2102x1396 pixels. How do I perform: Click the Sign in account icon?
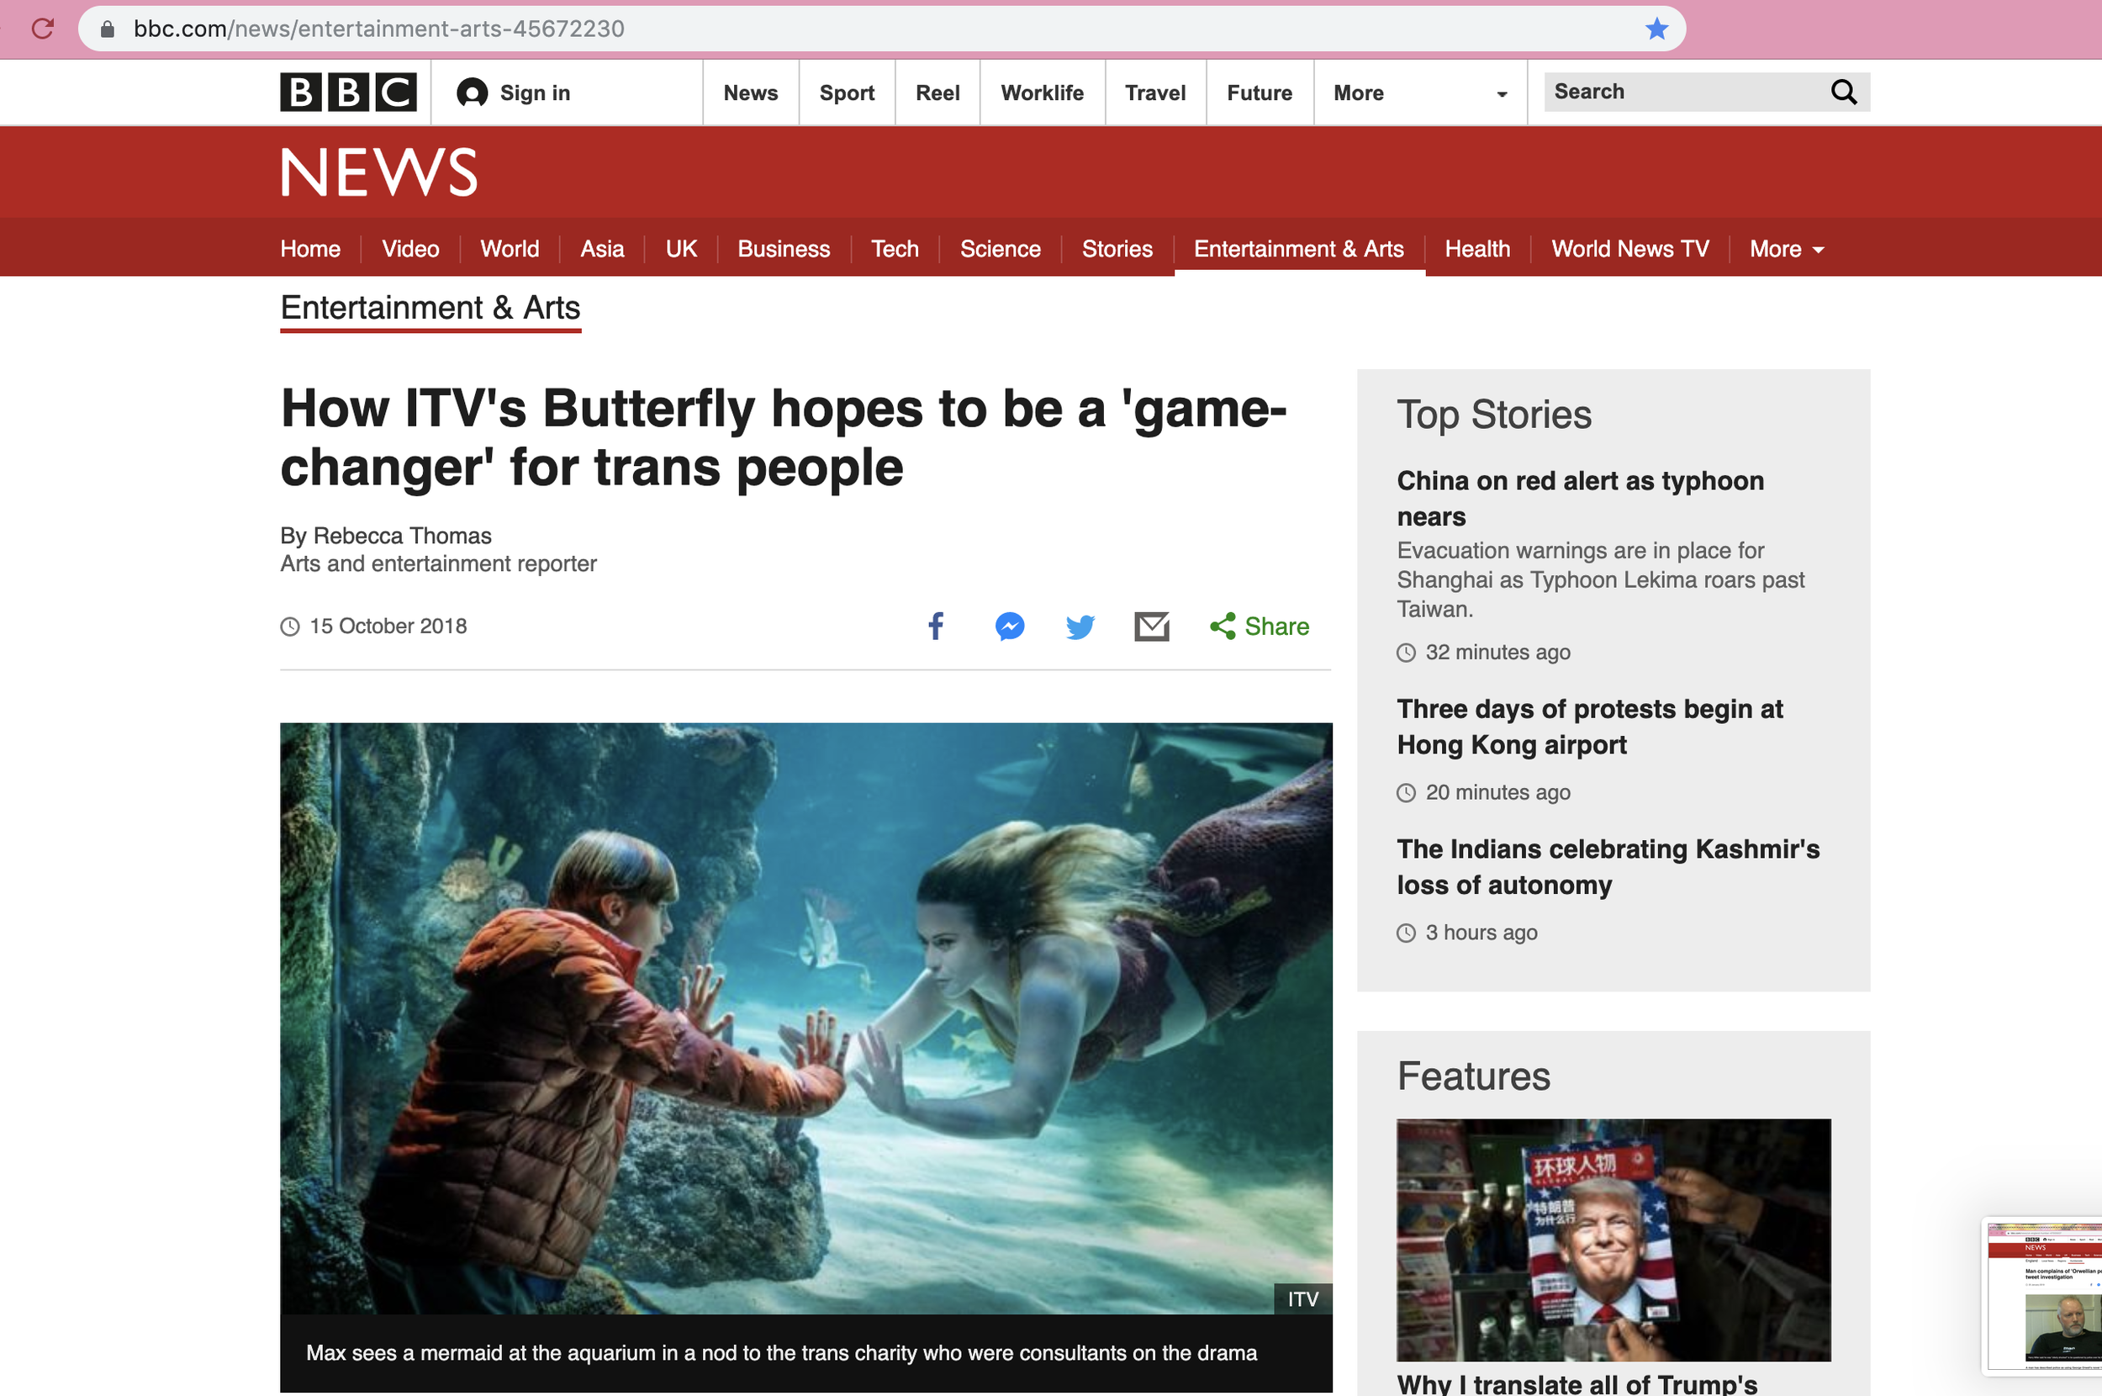[472, 93]
